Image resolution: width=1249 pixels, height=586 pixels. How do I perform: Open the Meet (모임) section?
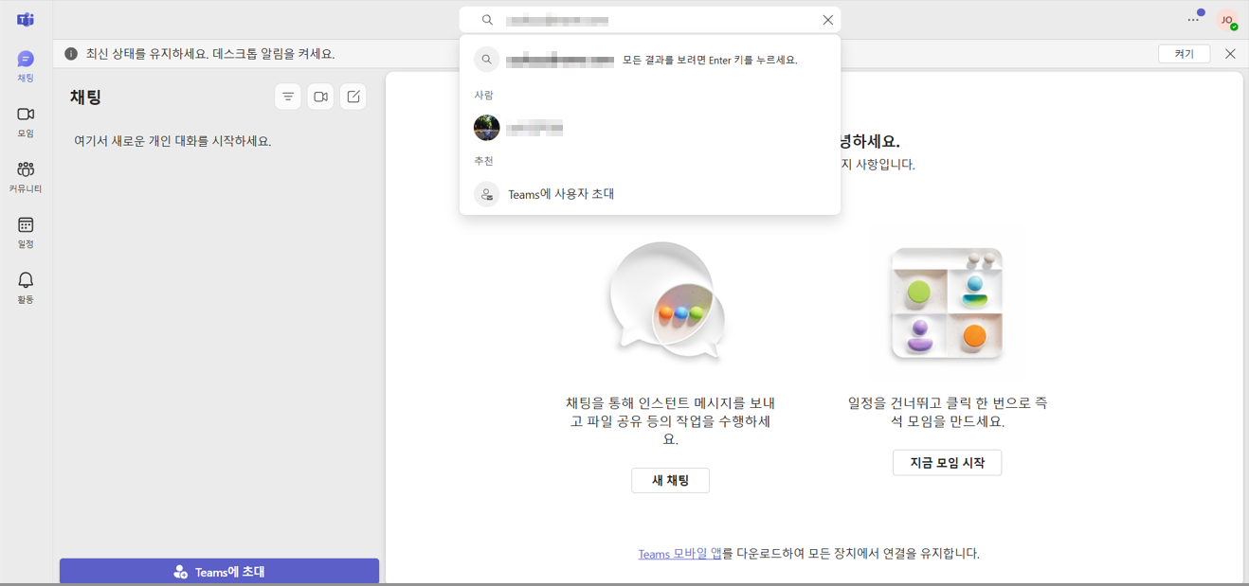26,122
